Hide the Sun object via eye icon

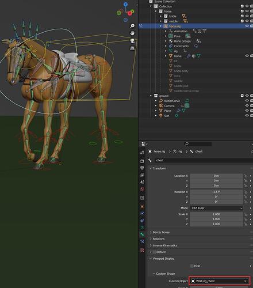[x=247, y=116]
